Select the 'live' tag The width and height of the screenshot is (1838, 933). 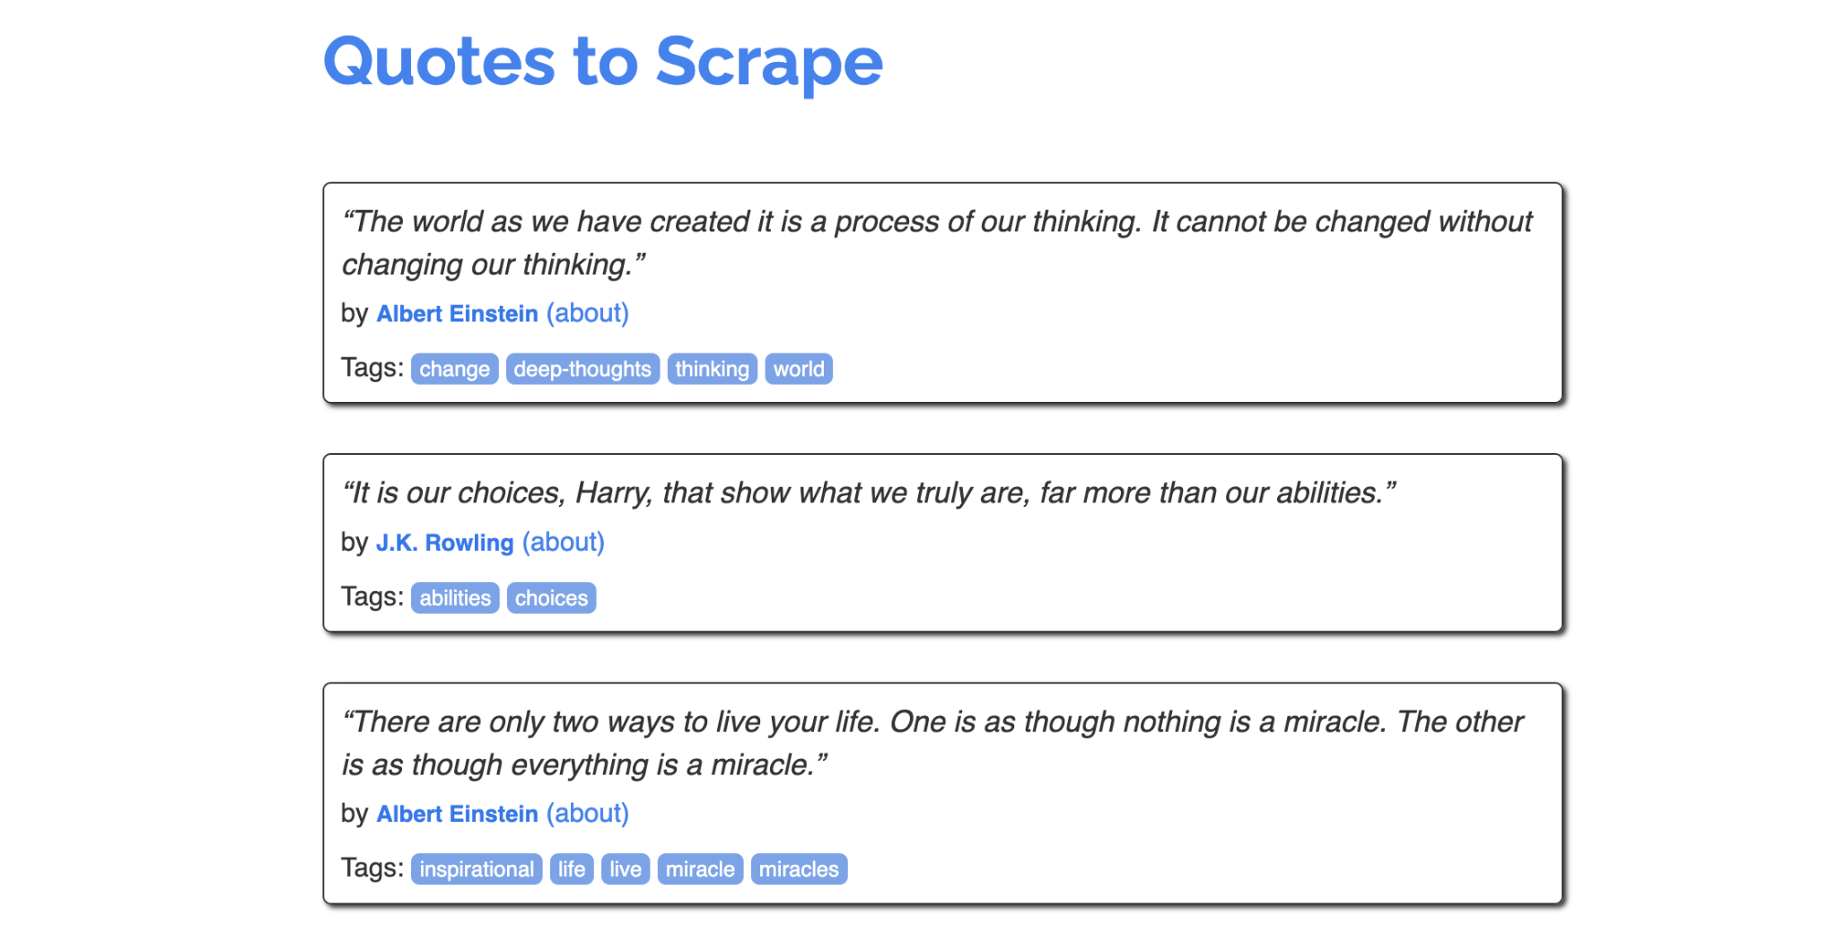point(625,868)
